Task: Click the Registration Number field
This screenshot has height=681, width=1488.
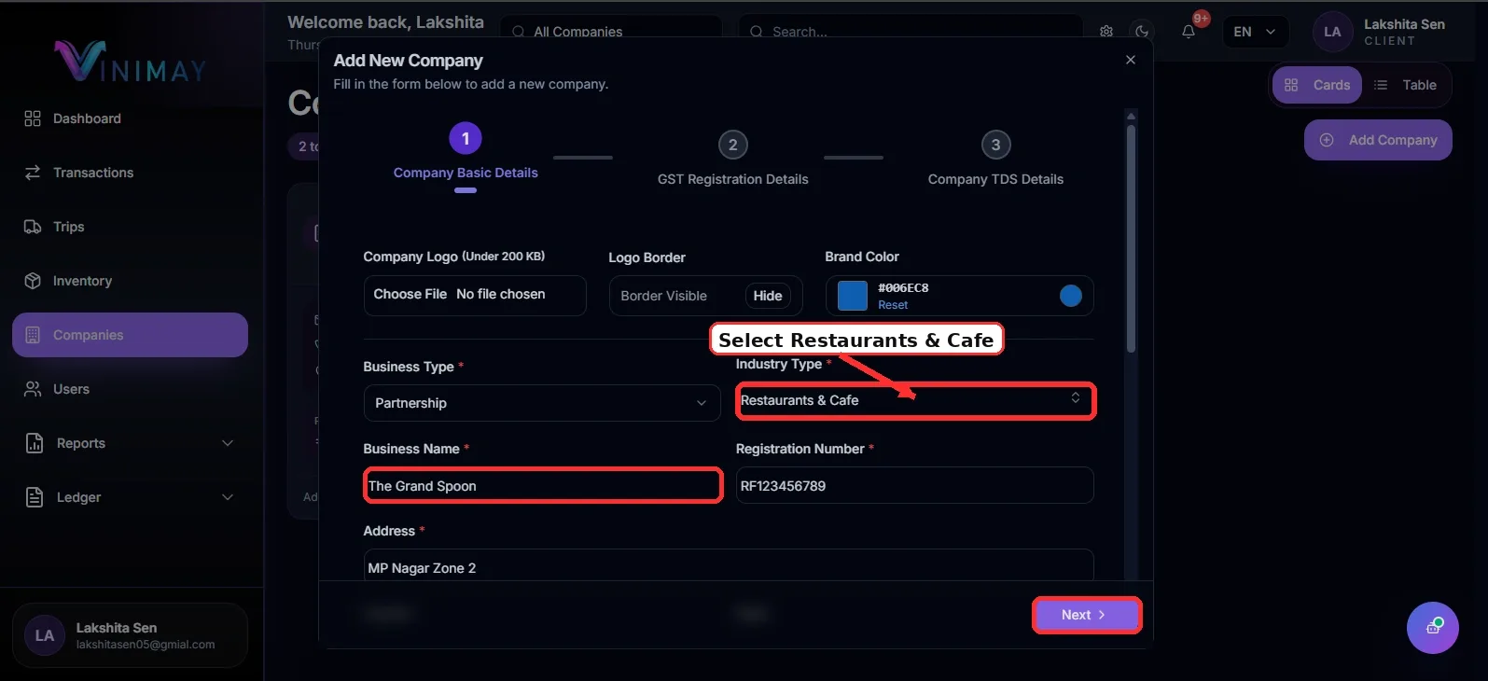Action: point(915,485)
